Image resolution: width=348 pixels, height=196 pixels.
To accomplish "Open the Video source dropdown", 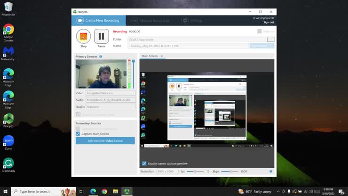I will 111,93.
